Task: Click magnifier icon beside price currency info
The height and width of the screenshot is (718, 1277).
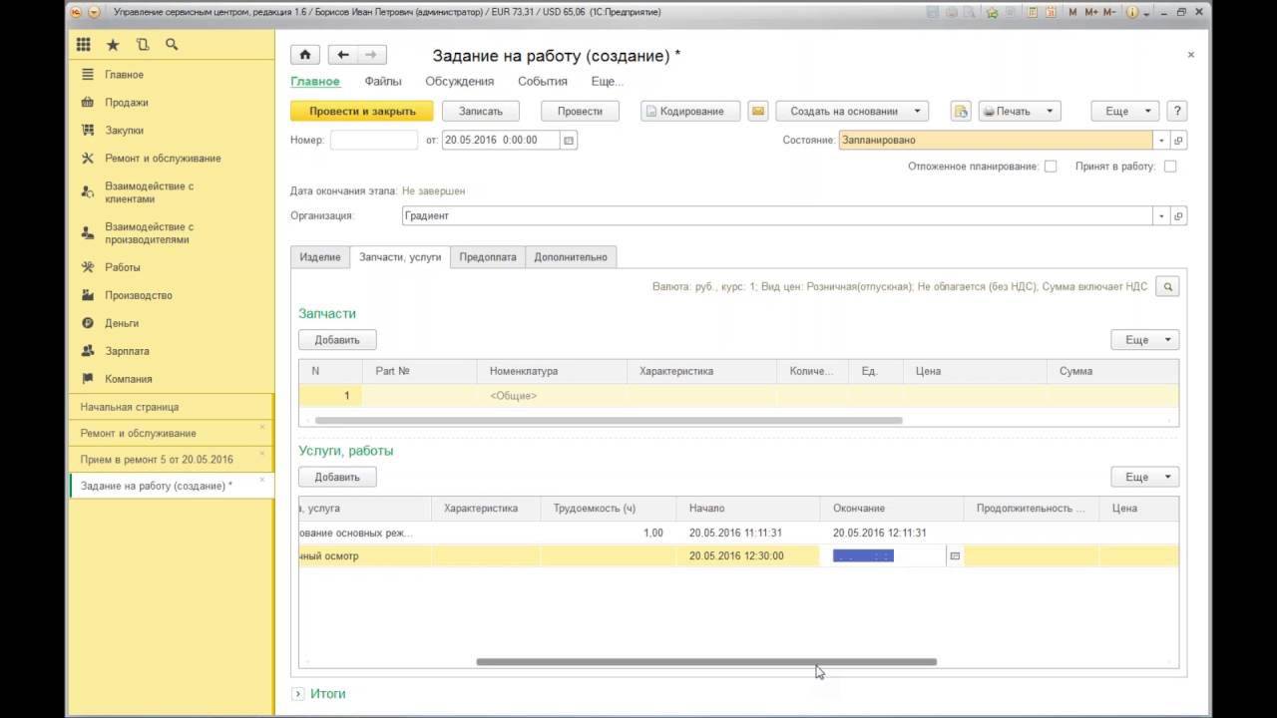Action: pos(1167,286)
